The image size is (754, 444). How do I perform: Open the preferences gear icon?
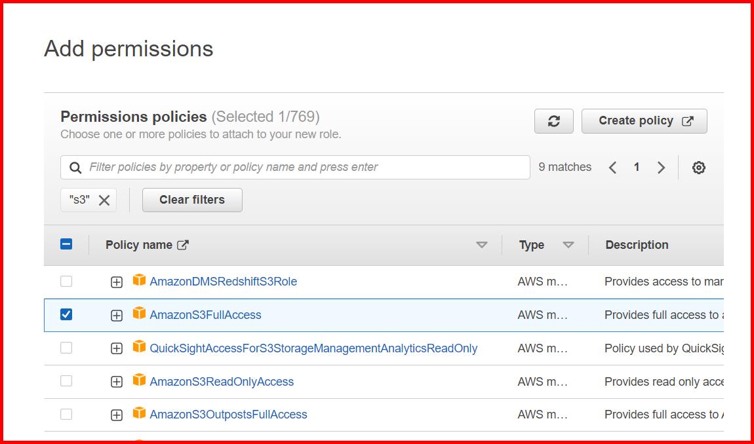click(698, 167)
